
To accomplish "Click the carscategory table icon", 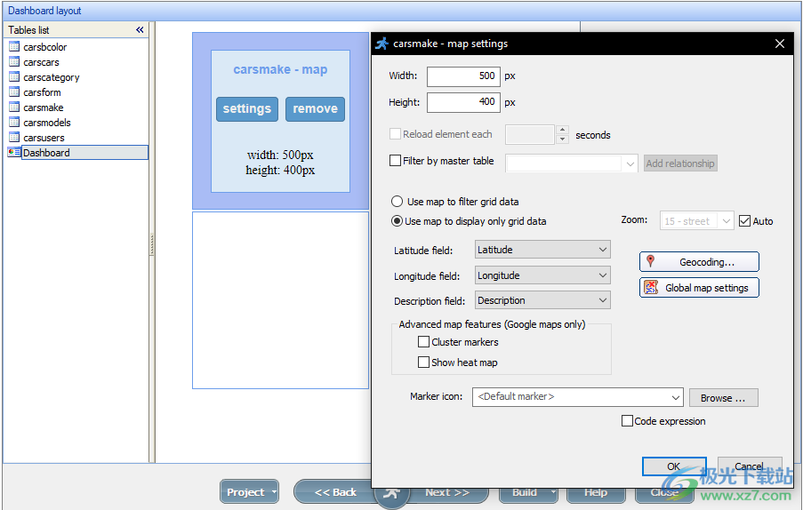I will (14, 77).
